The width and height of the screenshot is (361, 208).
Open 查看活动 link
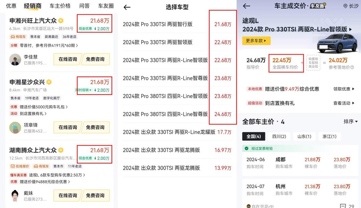(344, 103)
